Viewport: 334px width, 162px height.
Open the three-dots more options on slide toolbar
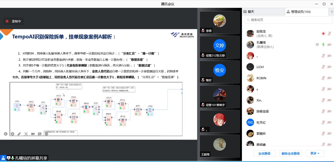point(46,134)
